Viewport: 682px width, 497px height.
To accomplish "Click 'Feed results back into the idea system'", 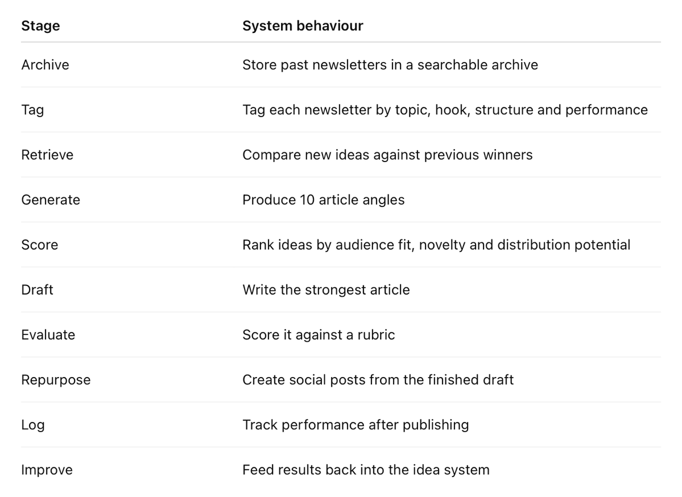I will (x=366, y=470).
